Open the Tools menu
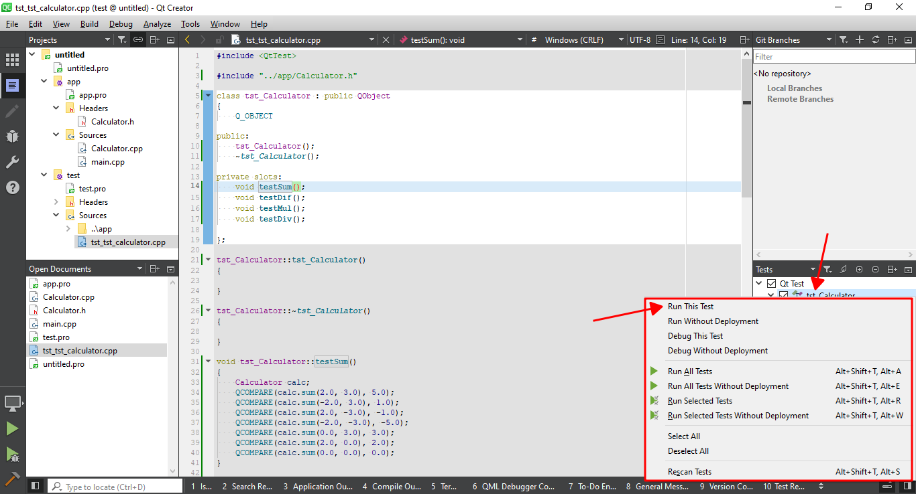The height and width of the screenshot is (494, 916). 190,24
